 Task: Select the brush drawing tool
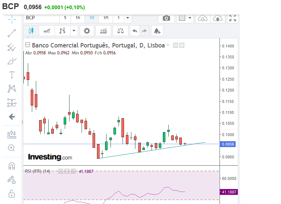coord(12,61)
